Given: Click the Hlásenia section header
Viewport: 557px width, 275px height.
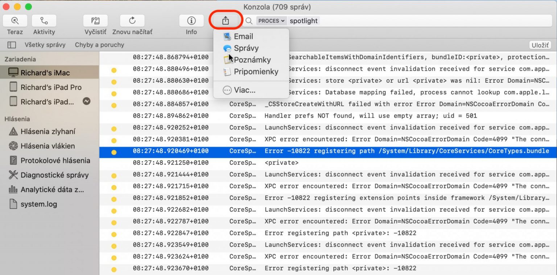Looking at the screenshot, I should (x=17, y=119).
